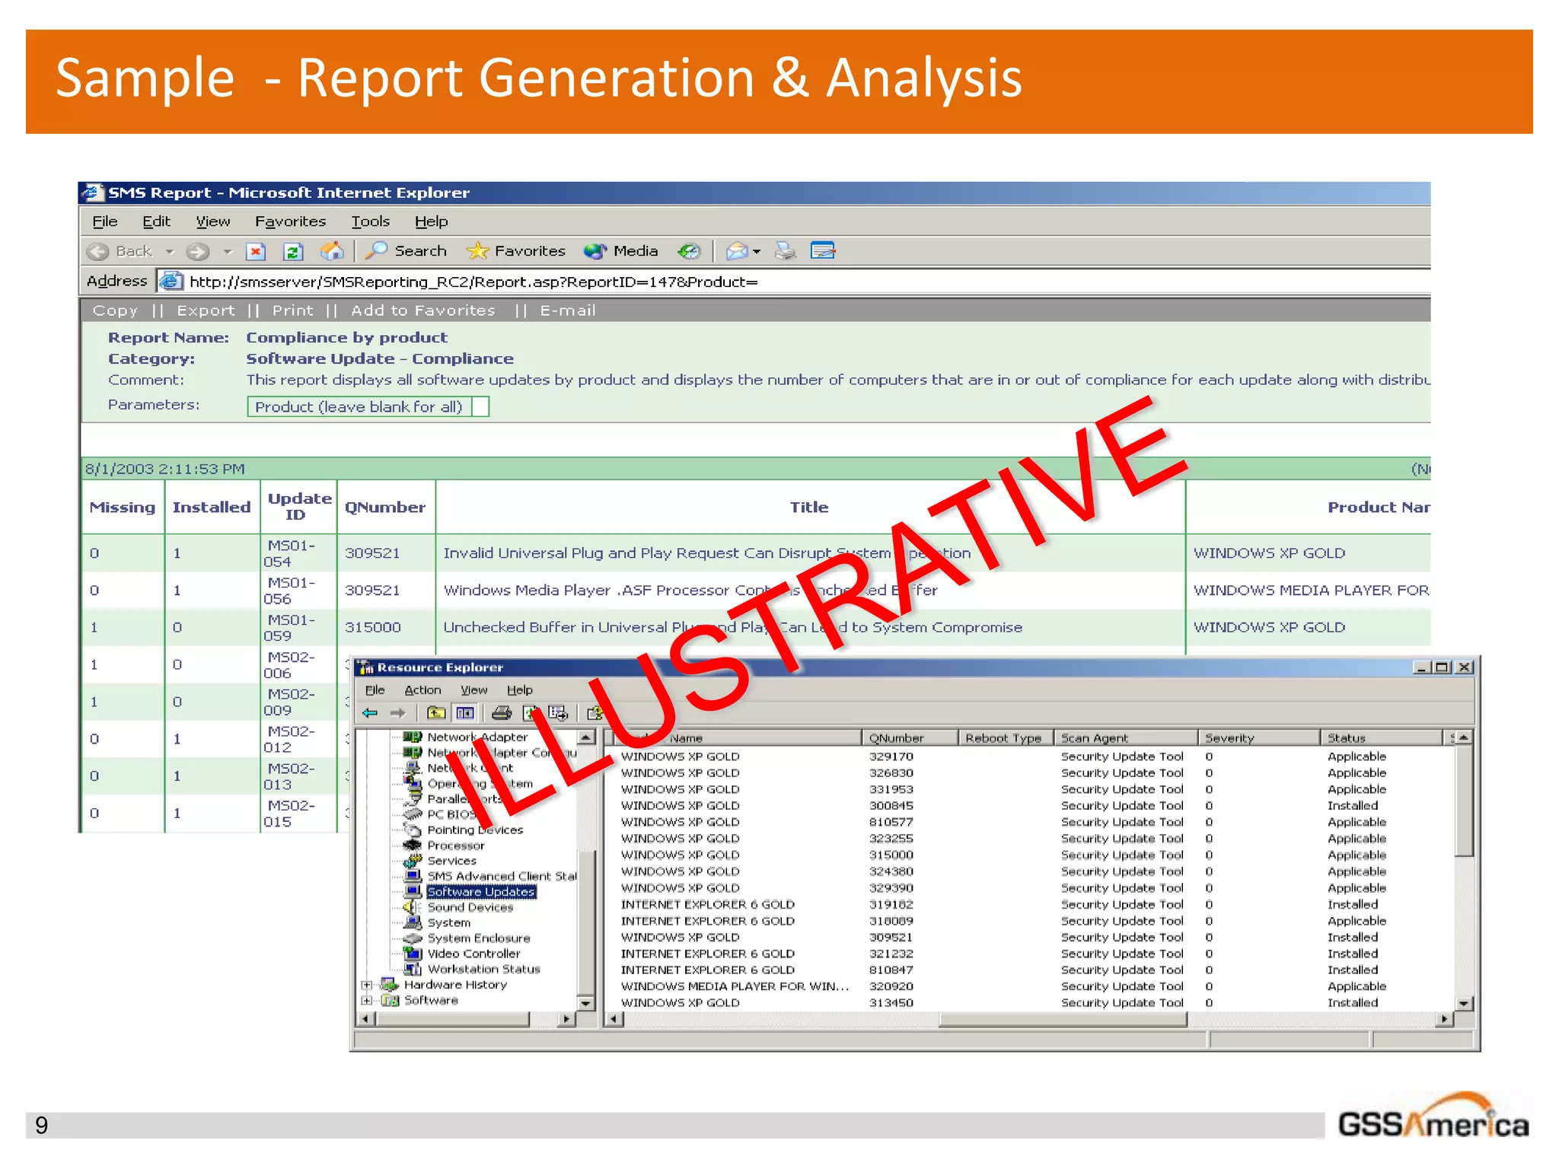Open the Action menu in Resource Explorer
Screen dimensions: 1559x1169
point(422,690)
